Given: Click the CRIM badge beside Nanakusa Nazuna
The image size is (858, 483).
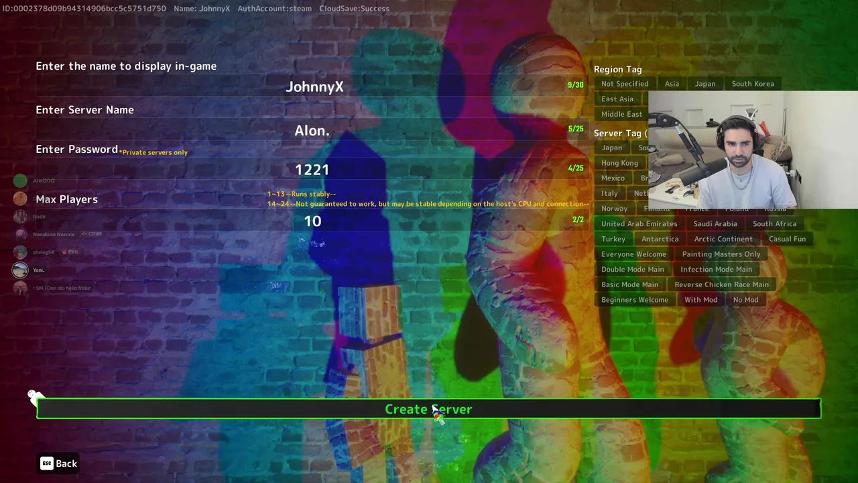Looking at the screenshot, I should (91, 234).
